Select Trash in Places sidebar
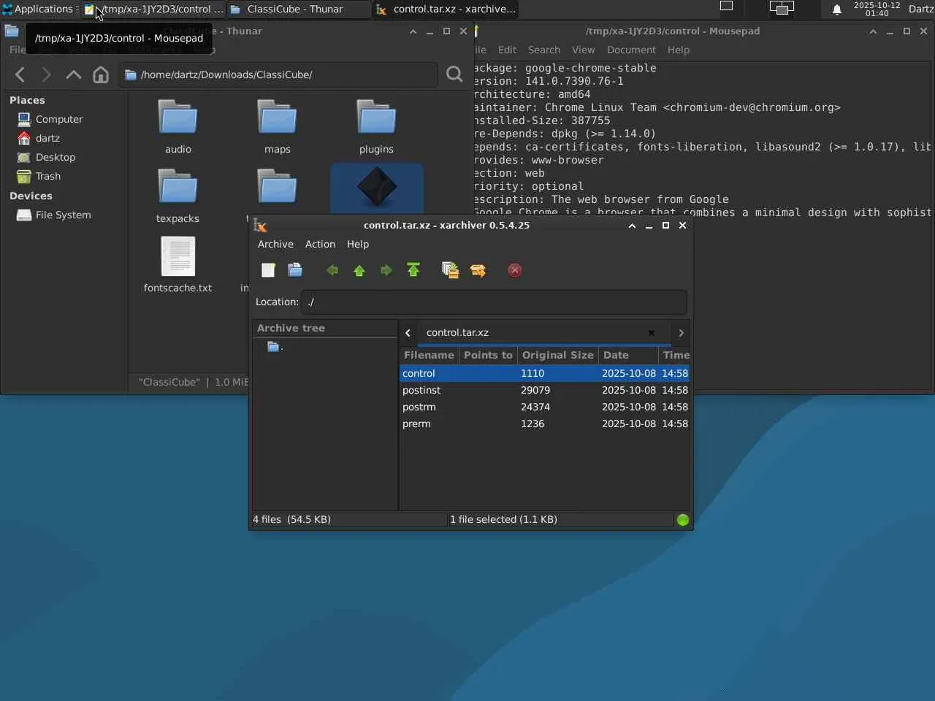 coord(47,176)
